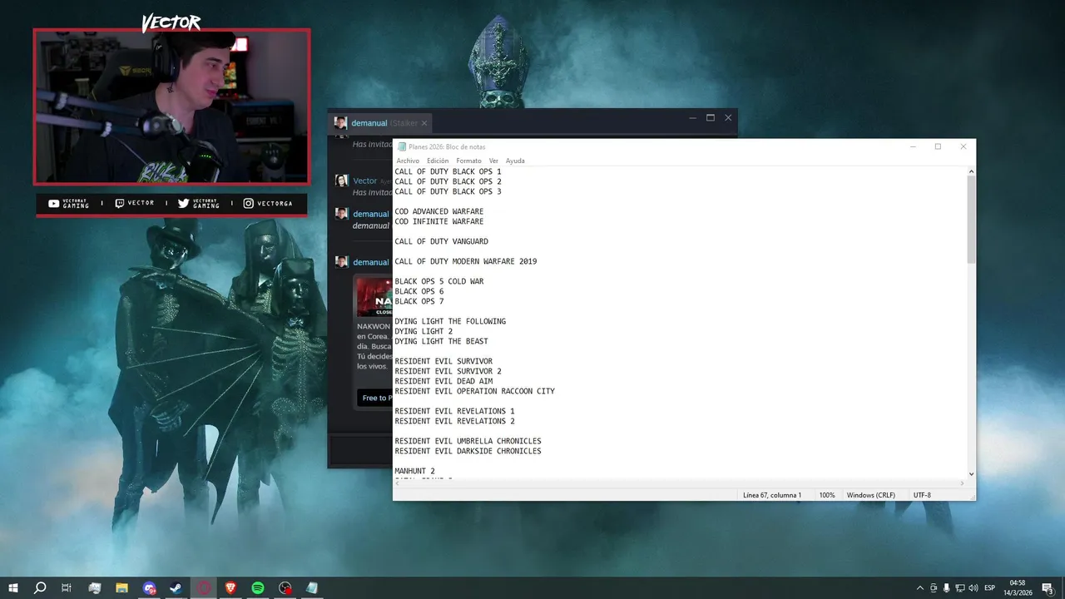Screen dimensions: 1065x599
Task: Click the line 'DYING LIGHT THE BEAST'
Action: point(441,341)
